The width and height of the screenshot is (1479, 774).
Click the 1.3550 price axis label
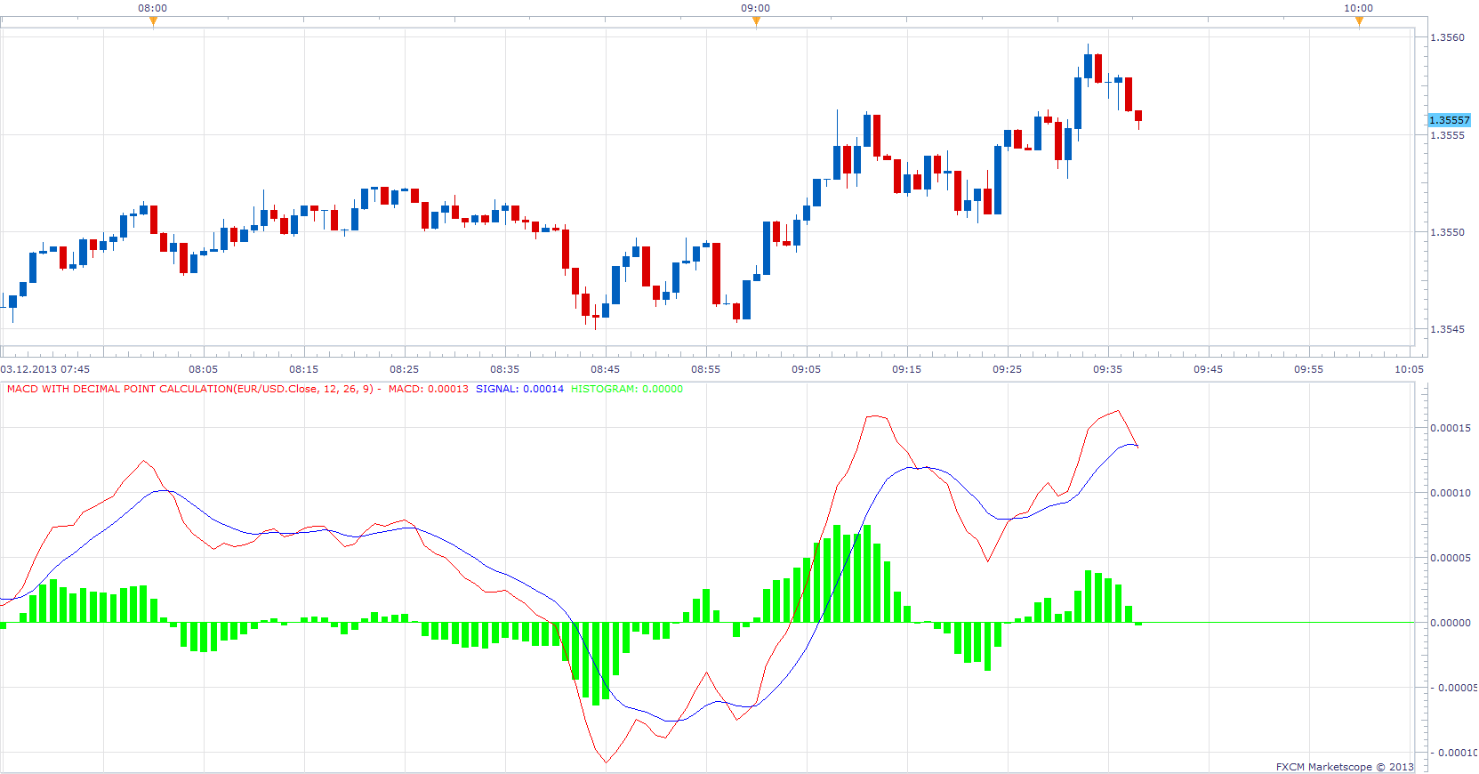pyautogui.click(x=1447, y=232)
